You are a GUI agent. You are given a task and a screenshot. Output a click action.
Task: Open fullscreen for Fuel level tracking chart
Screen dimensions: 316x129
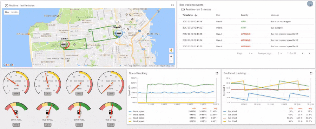(311, 73)
